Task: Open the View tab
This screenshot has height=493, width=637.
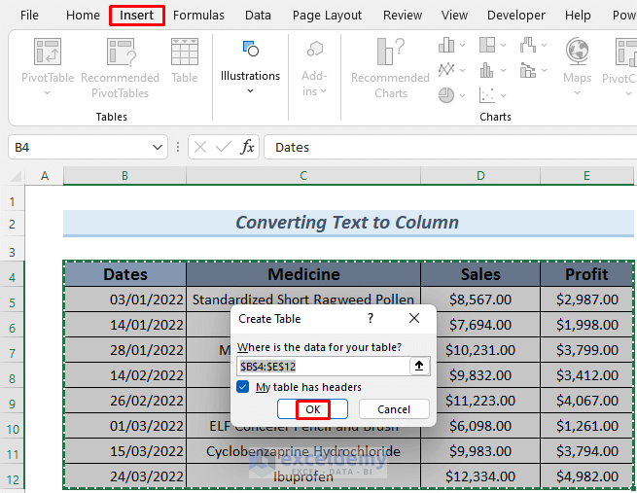Action: pos(454,16)
